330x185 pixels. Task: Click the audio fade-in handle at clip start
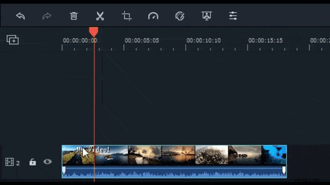tap(64, 170)
